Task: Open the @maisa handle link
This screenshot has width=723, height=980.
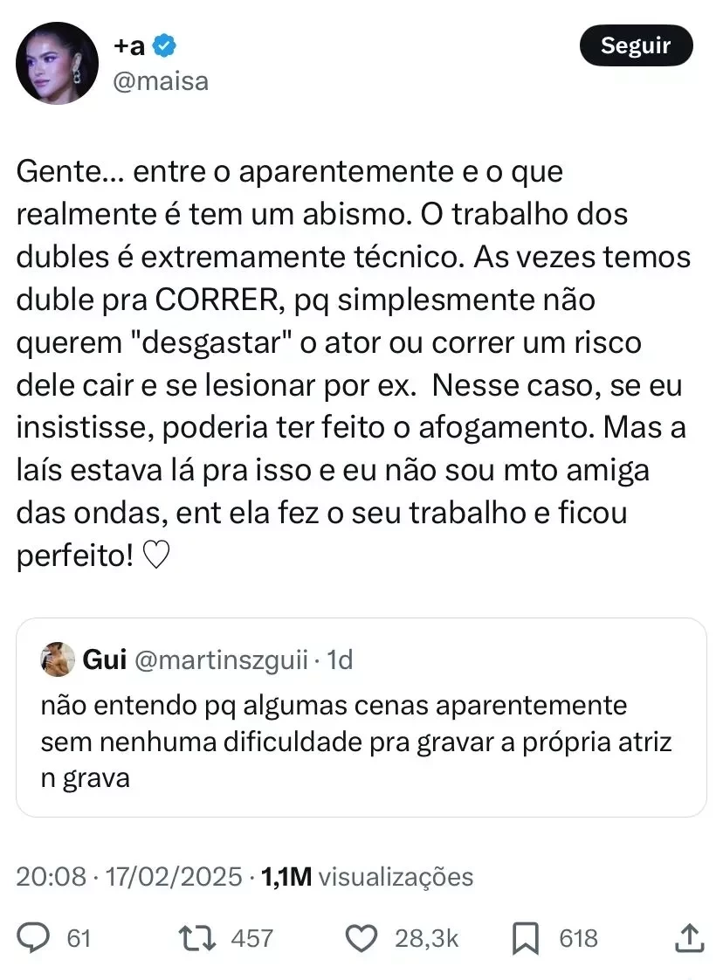Action: pos(162,81)
